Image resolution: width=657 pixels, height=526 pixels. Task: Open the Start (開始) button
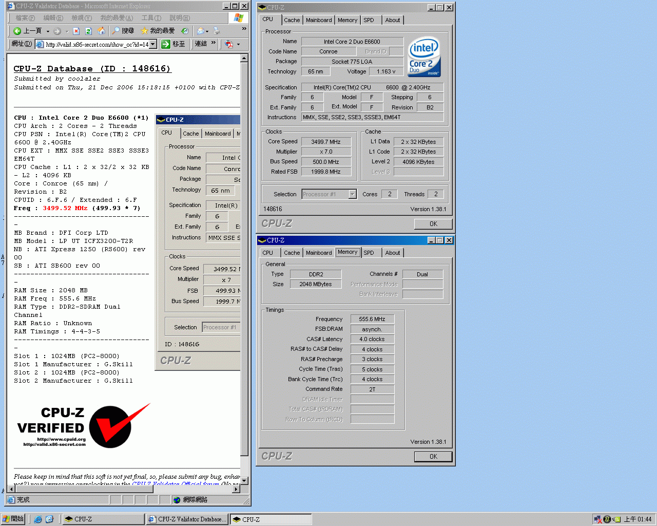[13, 519]
